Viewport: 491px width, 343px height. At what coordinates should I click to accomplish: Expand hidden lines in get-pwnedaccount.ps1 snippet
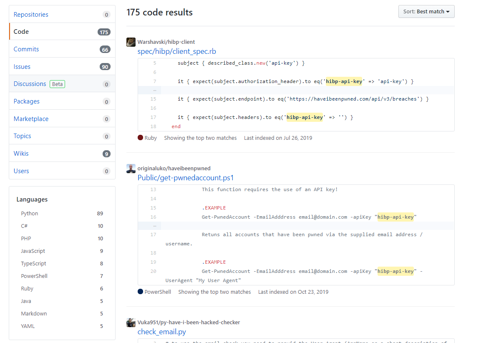(155, 225)
